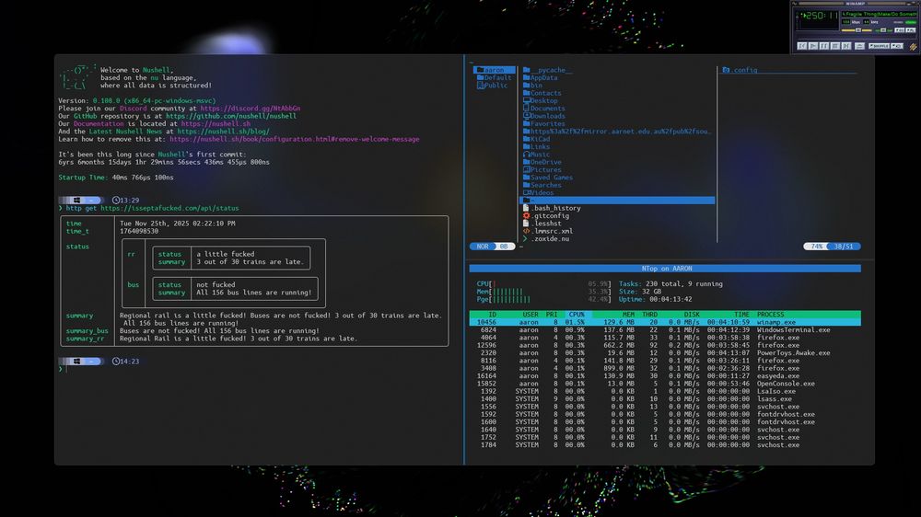Click the Winamp volume slider handle
Image resolution: width=921 pixels, height=517 pixels.
(x=858, y=30)
